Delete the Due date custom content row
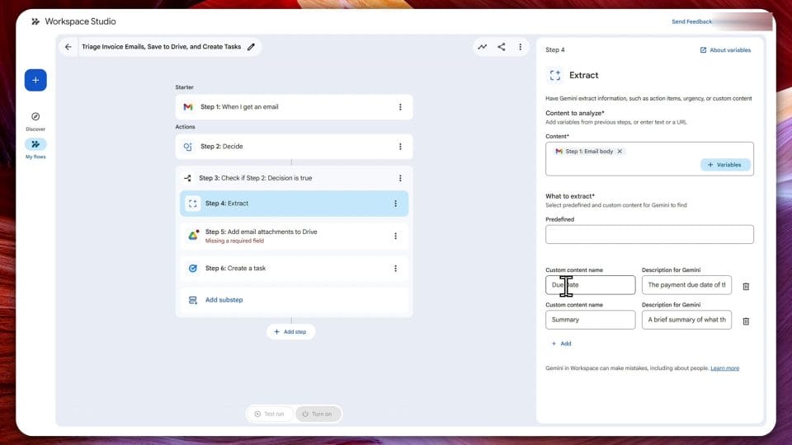 point(746,287)
